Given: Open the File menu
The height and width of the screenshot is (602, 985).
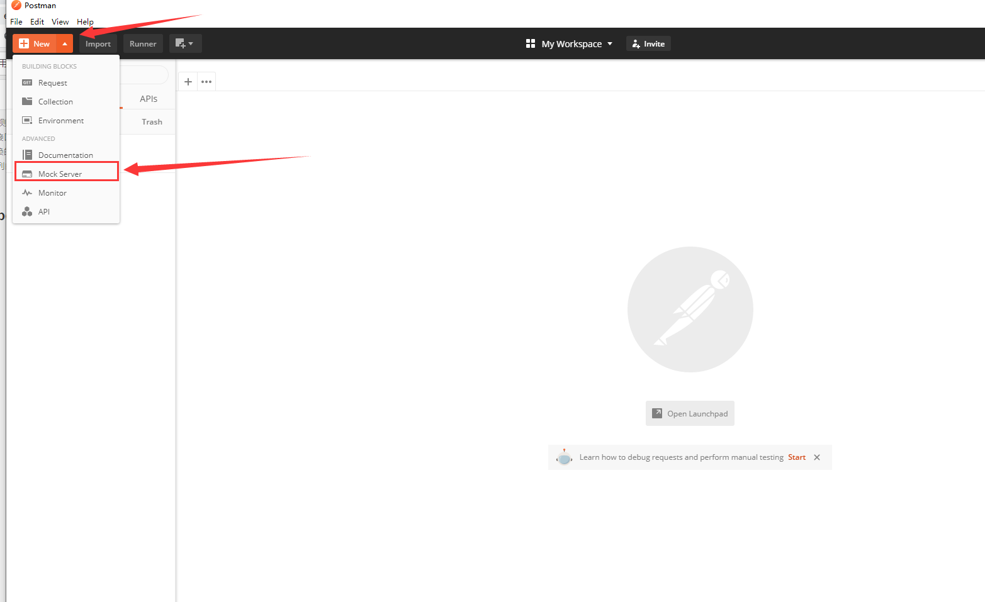Looking at the screenshot, I should click(x=16, y=21).
